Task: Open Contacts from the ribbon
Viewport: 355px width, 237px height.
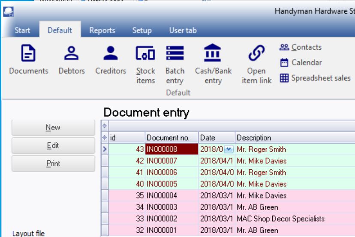Action: pos(301,48)
